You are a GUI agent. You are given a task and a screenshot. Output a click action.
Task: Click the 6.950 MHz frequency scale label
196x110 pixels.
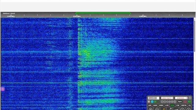11,16
